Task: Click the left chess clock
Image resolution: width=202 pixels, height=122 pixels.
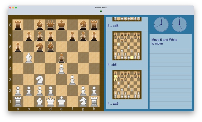Action: click(x=161, y=24)
